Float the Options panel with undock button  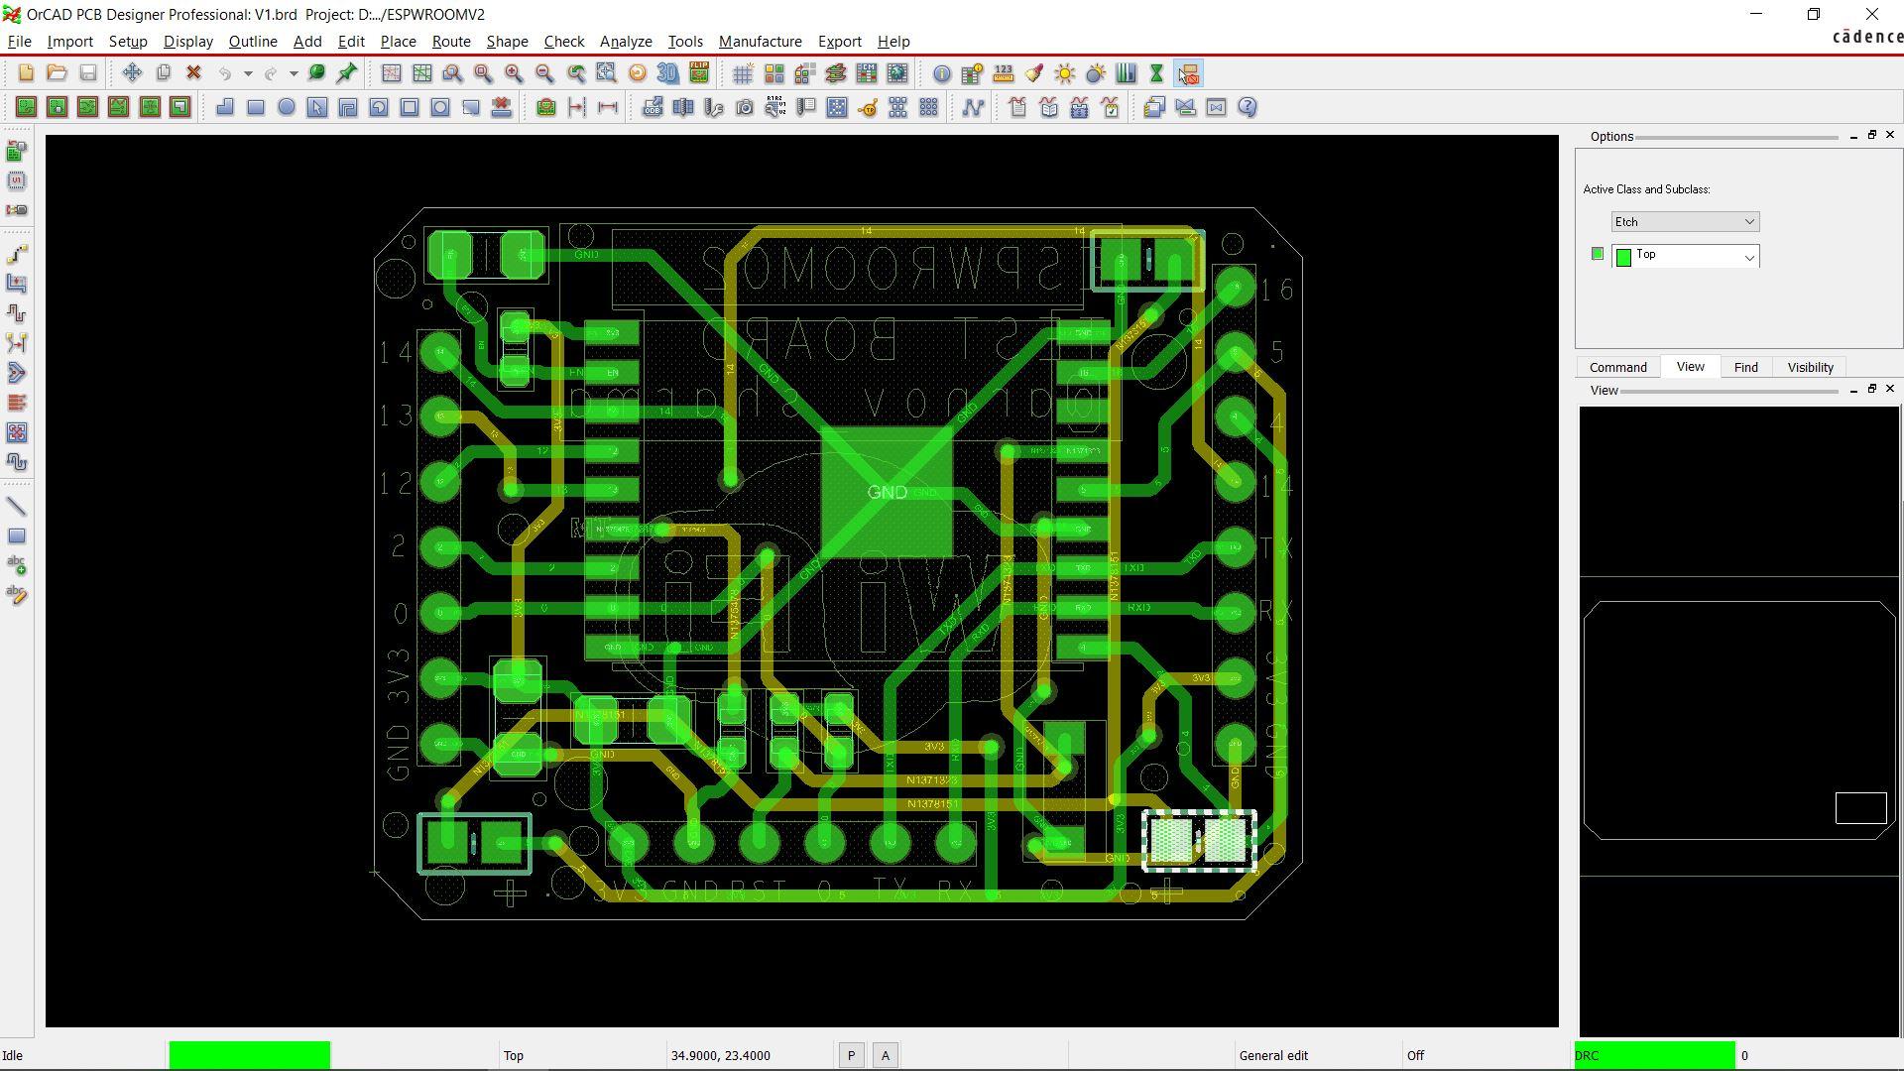1872,135
